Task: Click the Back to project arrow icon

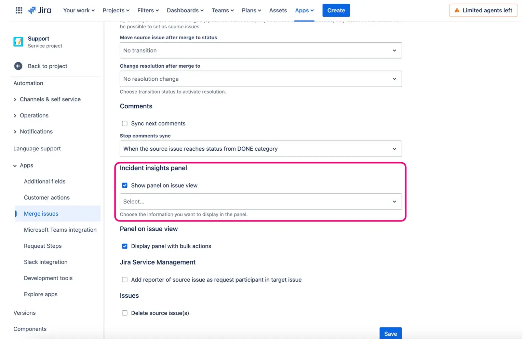Action: [x=18, y=66]
